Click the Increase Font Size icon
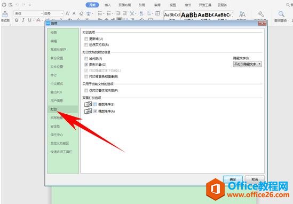Image resolution: width=293 pixels, height=204 pixels. click(67, 13)
